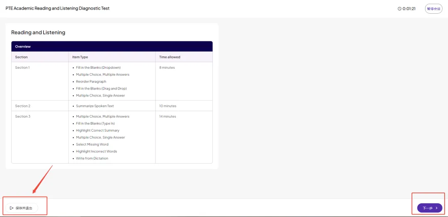Click Fill in the Blanks (Drag and Drop)
The height and width of the screenshot is (217, 448).
pos(102,88)
